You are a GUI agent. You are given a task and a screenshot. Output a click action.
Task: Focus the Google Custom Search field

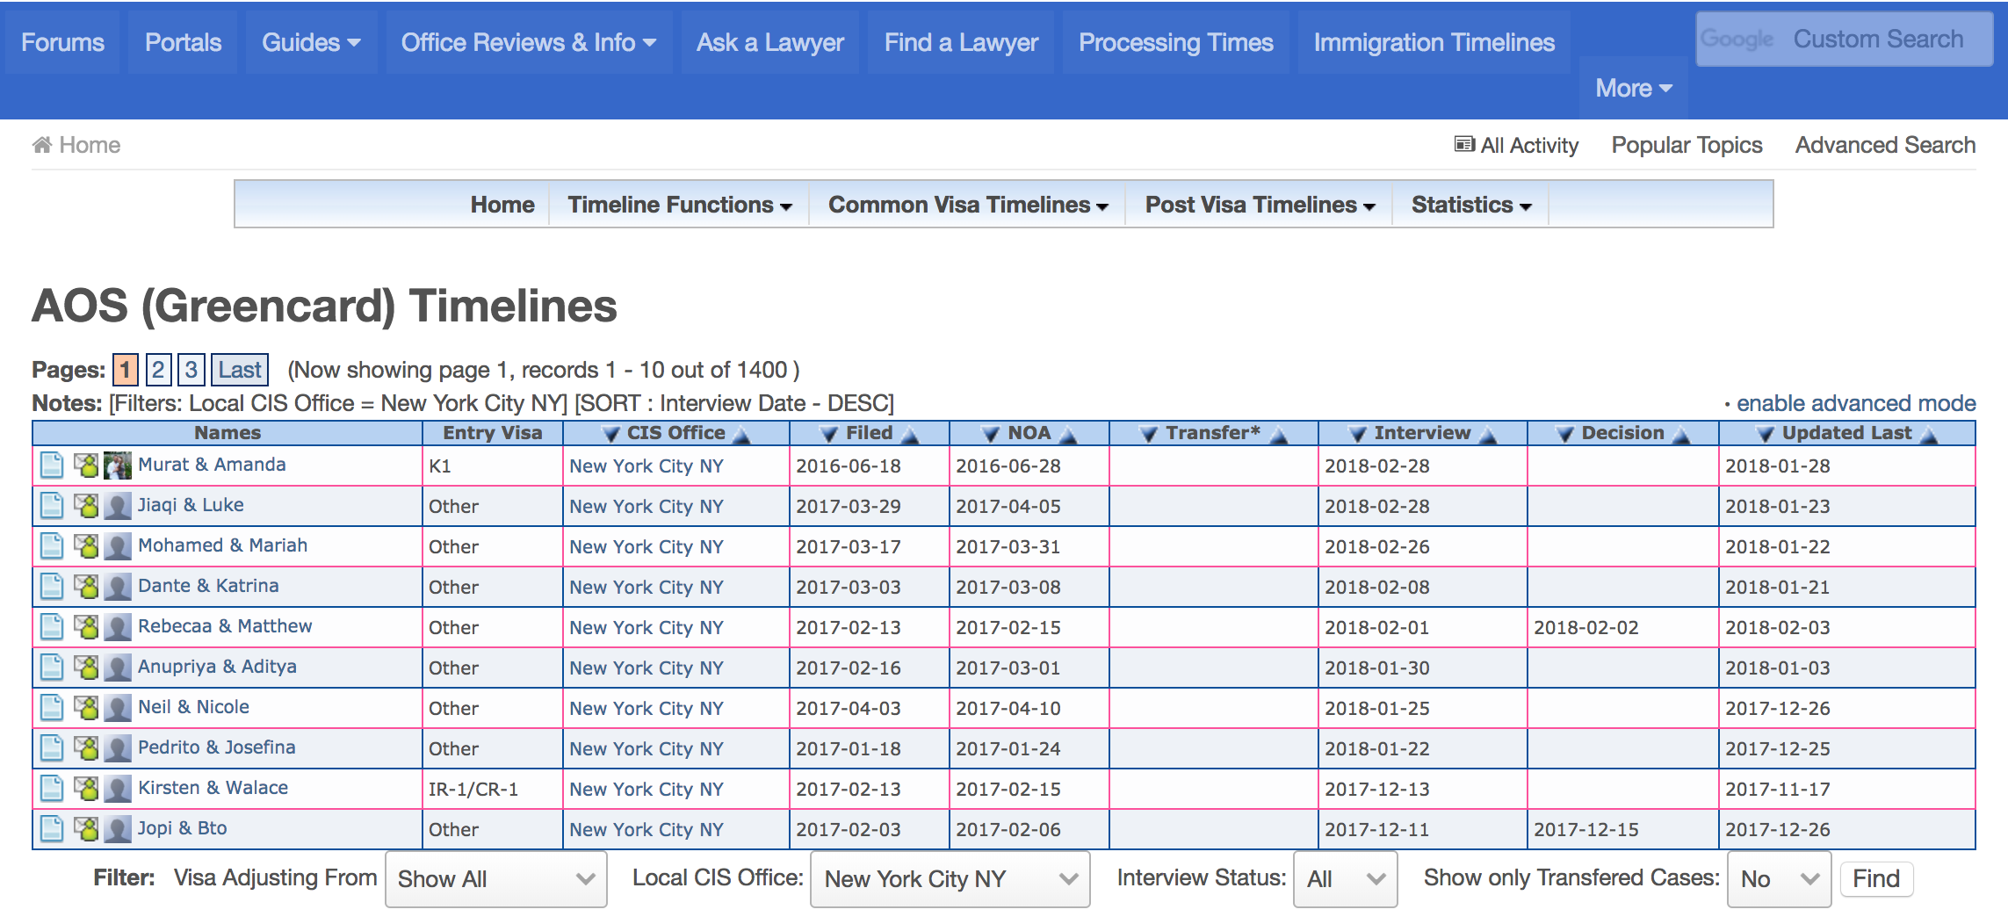1845,39
